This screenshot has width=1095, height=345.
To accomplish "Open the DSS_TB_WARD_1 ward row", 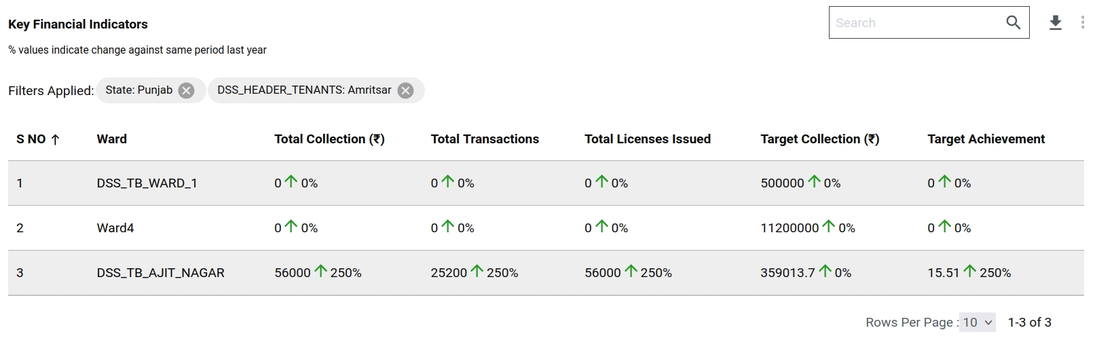I will click(x=147, y=183).
